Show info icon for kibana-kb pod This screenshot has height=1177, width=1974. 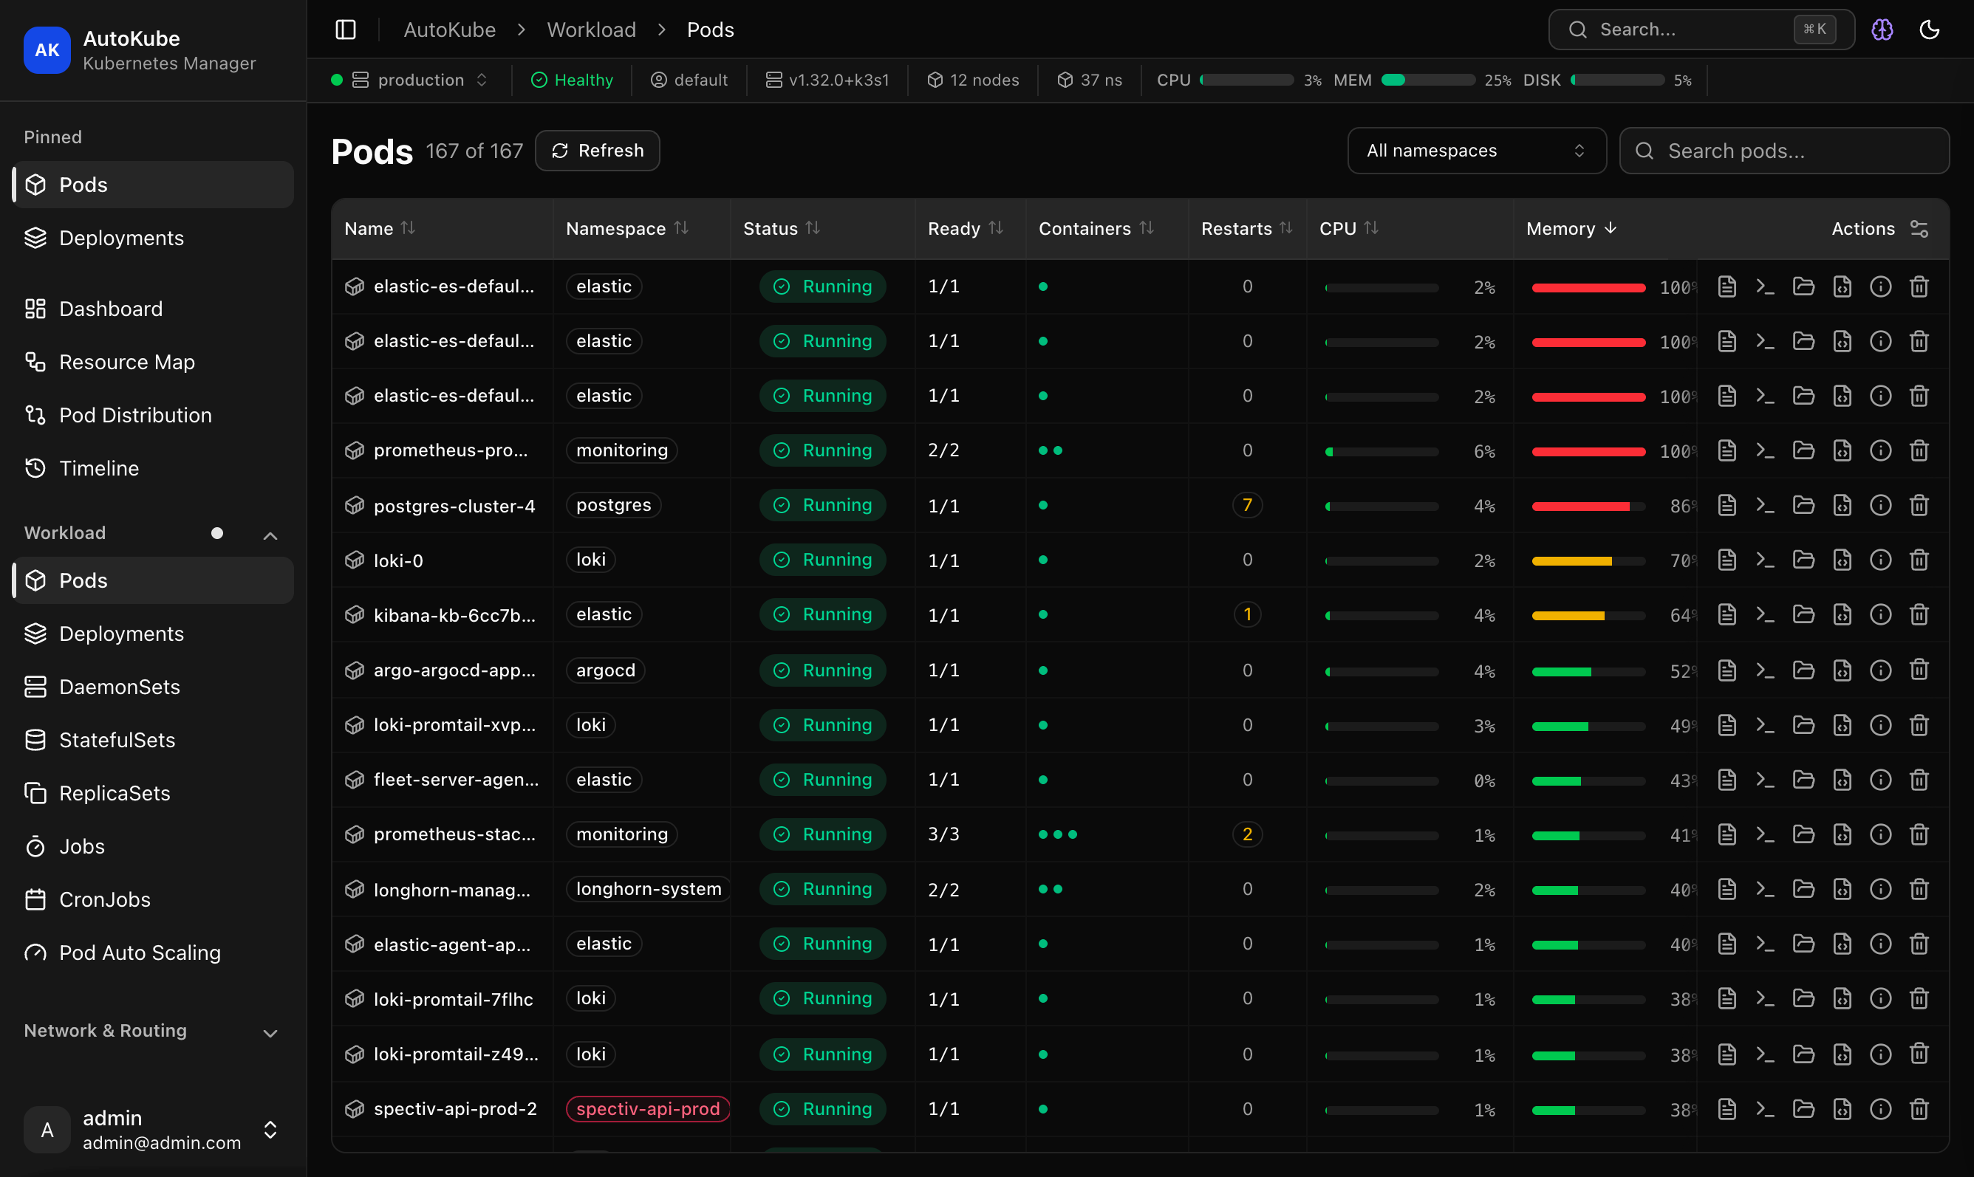coord(1880,614)
